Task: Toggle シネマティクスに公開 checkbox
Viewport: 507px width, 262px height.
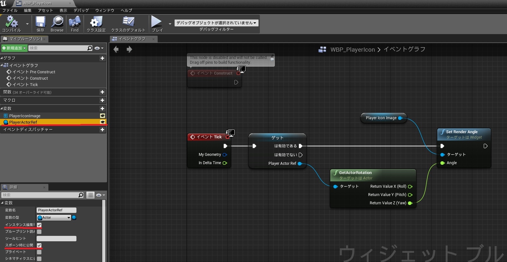Action: point(39,259)
